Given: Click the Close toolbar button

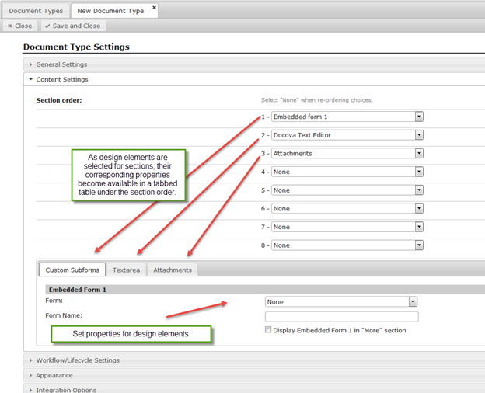Looking at the screenshot, I should tap(19, 26).
